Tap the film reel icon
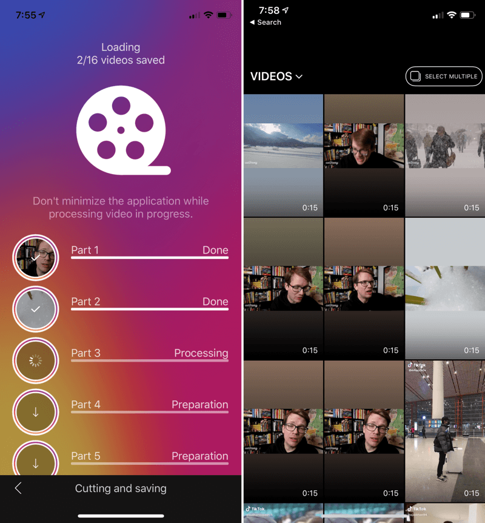Screen dimensions: 485x523 coord(121,131)
